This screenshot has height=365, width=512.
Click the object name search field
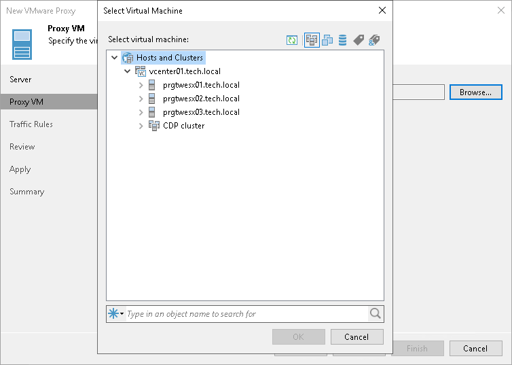pos(246,314)
